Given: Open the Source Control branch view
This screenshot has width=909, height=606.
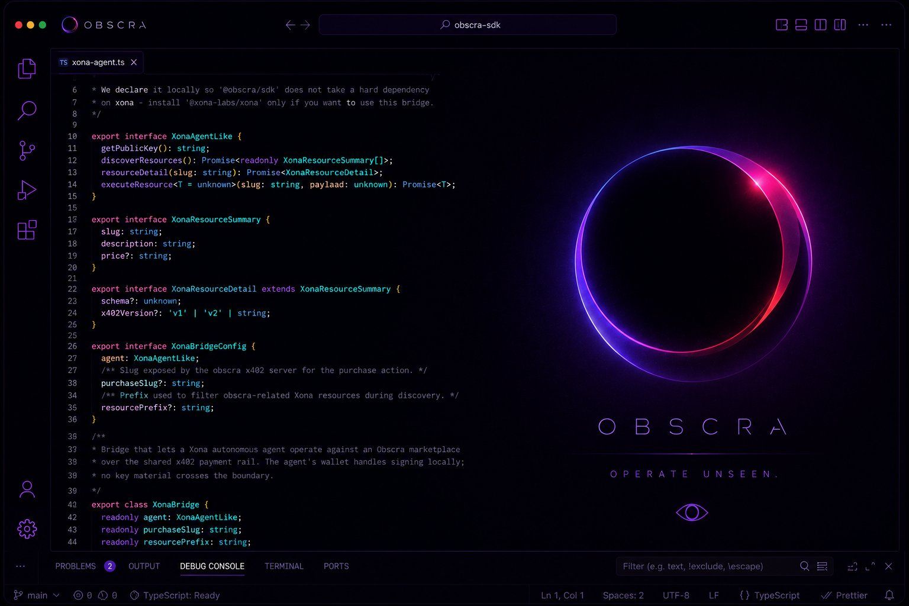Looking at the screenshot, I should [x=27, y=150].
